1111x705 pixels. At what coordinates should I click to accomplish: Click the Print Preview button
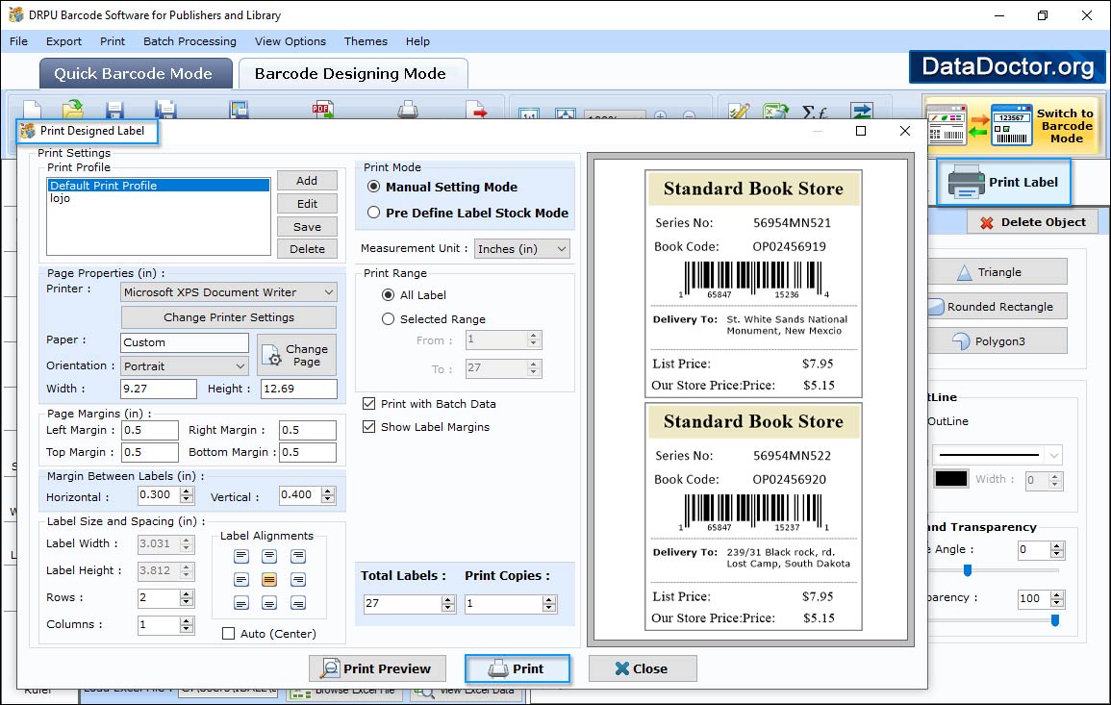[x=377, y=668]
